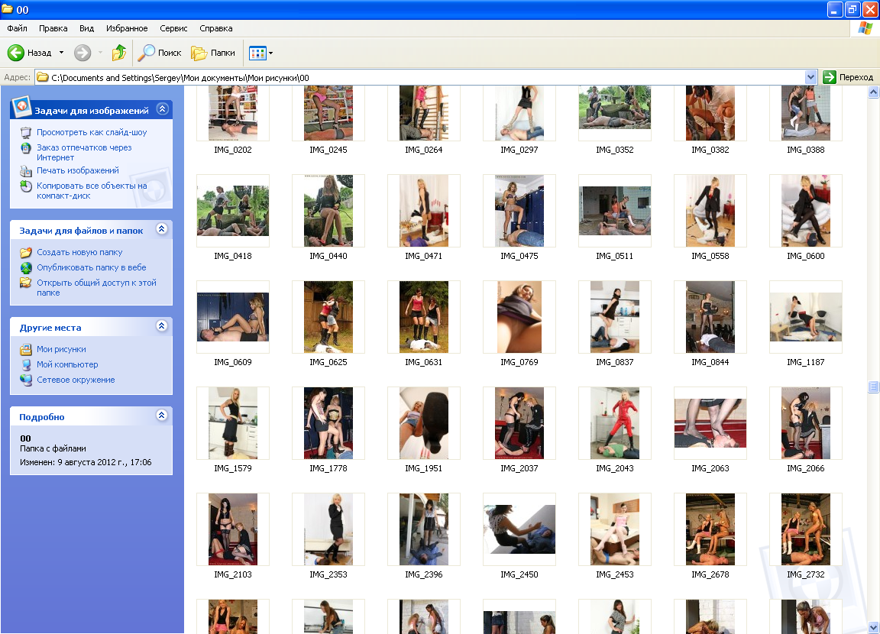Select the IMG_1187 thumbnail
Image resolution: width=880 pixels, height=634 pixels.
pyautogui.click(x=805, y=317)
